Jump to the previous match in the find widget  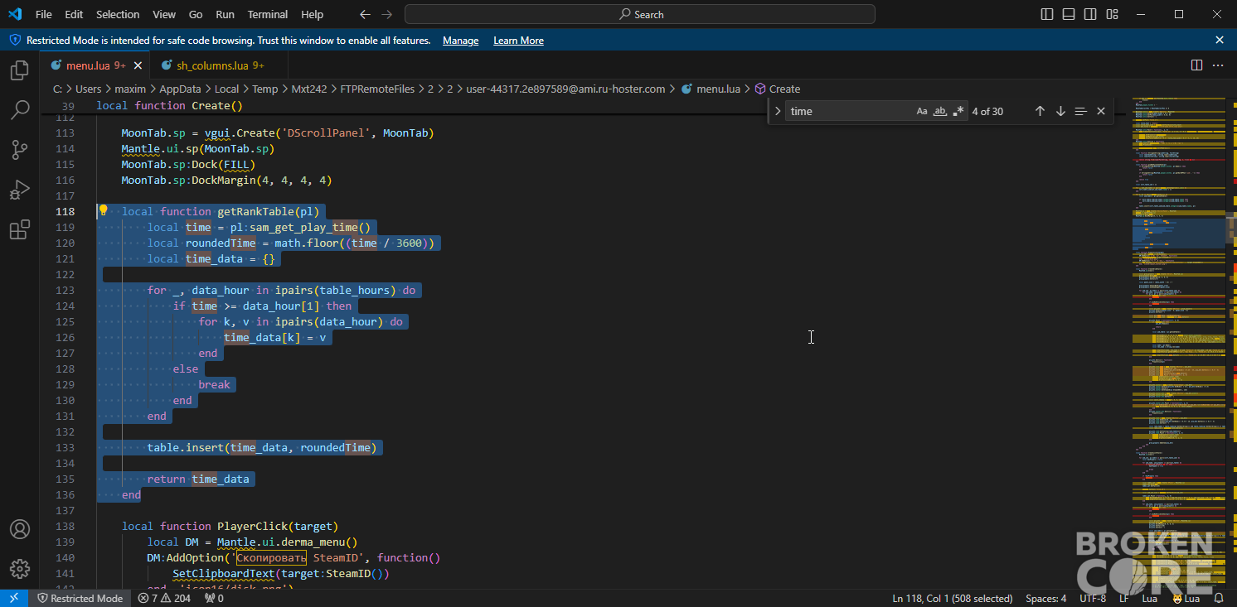(1040, 111)
